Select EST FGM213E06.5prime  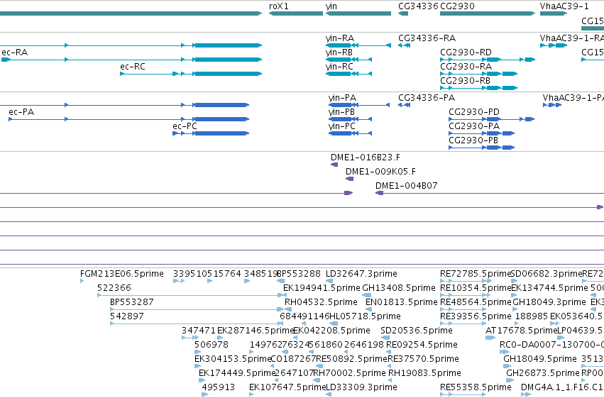122,274
